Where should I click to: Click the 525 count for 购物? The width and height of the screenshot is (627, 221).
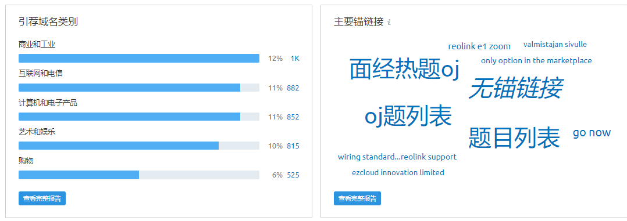[x=293, y=175]
